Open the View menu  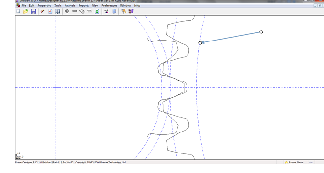tap(95, 6)
